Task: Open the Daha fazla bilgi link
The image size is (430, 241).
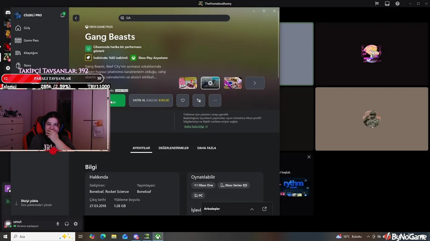Action: 196,127
